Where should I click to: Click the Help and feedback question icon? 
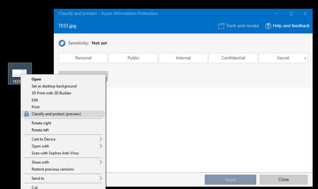[268, 26]
